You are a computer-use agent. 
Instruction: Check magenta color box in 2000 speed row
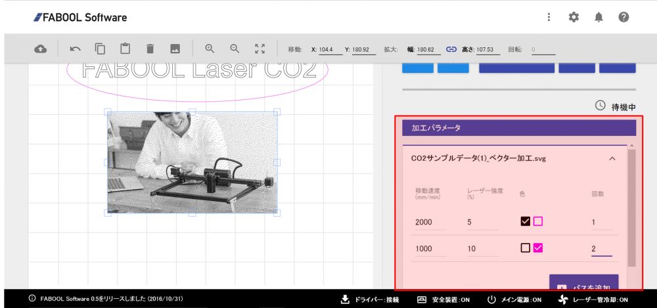point(538,221)
